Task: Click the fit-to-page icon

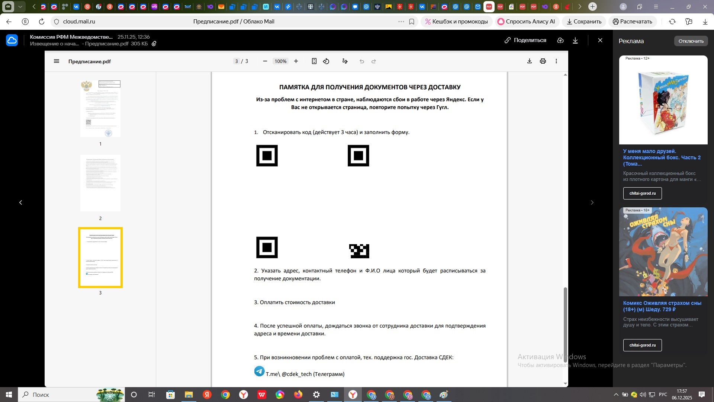Action: 314,61
